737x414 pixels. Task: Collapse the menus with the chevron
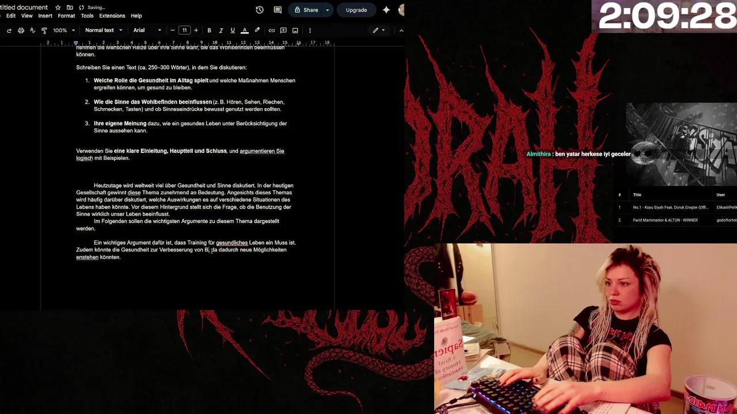401,30
